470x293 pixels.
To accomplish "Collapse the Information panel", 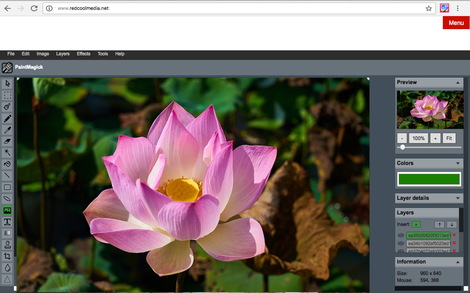I will pyautogui.click(x=458, y=262).
